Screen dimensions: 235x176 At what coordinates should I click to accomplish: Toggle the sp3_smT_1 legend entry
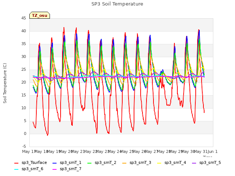pos(67,162)
